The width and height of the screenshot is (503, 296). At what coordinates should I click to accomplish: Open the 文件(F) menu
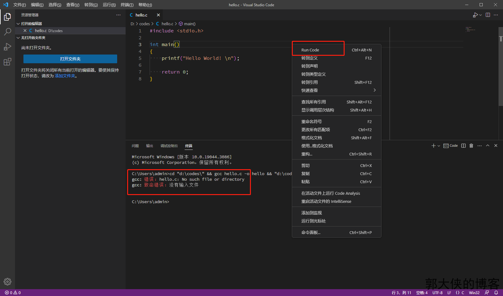pyautogui.click(x=19, y=5)
